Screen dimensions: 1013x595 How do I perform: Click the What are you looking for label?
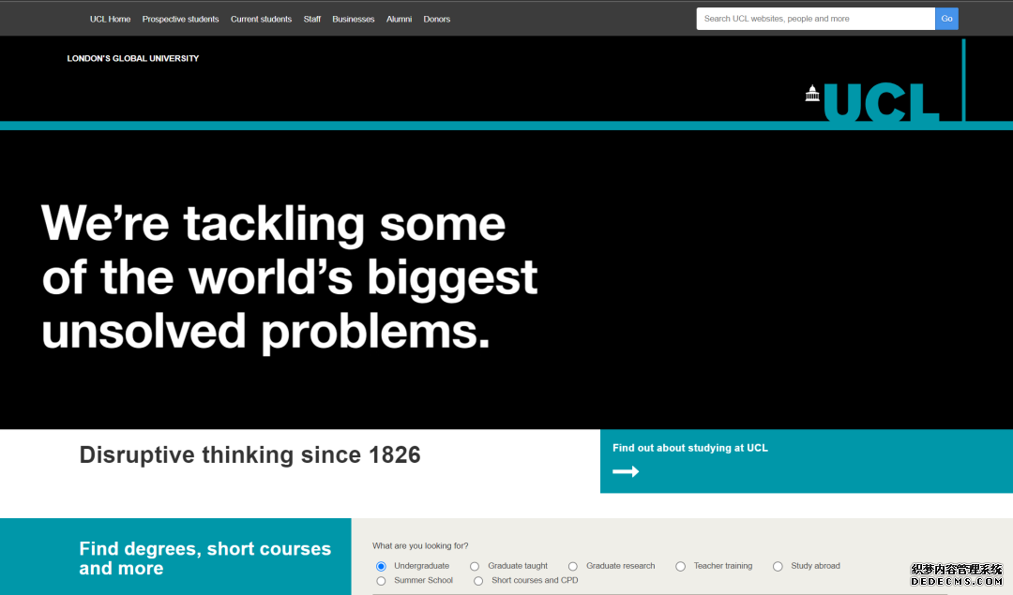(x=420, y=546)
